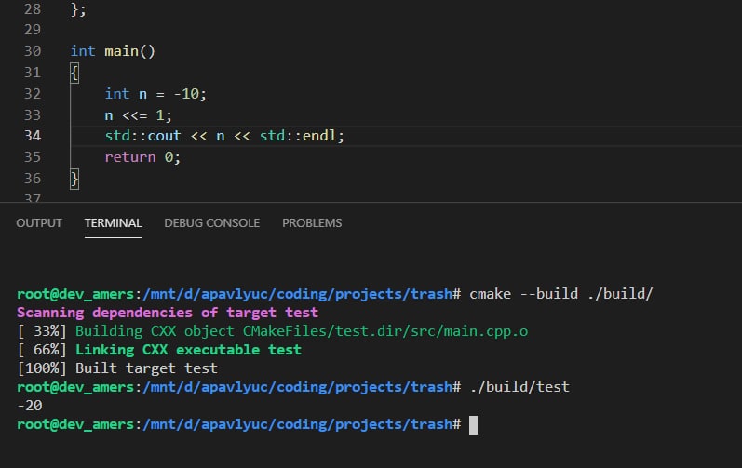The width and height of the screenshot is (742, 468).
Task: Click closing brace on line 36
Action: (74, 179)
